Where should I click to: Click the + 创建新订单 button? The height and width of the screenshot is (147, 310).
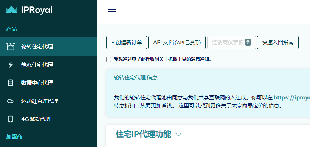click(127, 42)
